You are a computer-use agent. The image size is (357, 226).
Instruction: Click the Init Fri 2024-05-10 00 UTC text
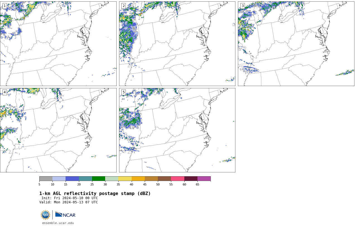[70, 198]
